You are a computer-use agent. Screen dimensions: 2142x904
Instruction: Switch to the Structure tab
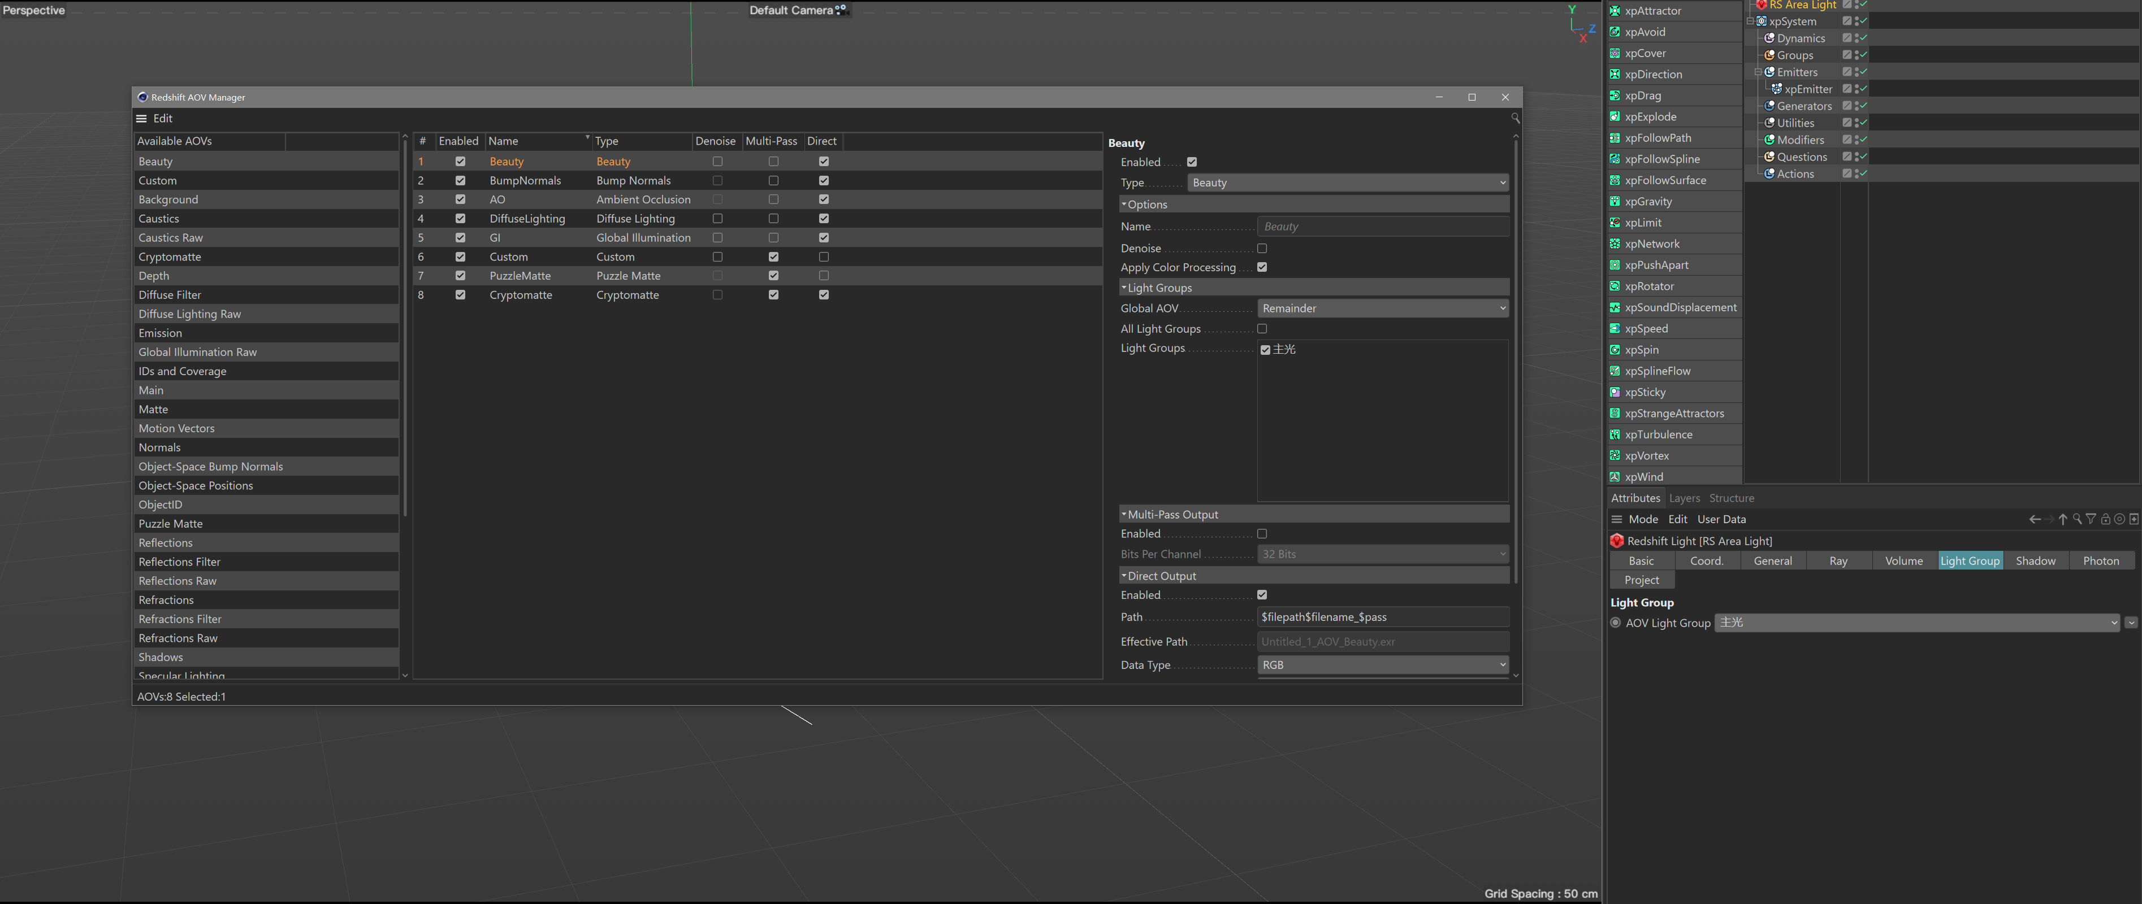pyautogui.click(x=1731, y=498)
